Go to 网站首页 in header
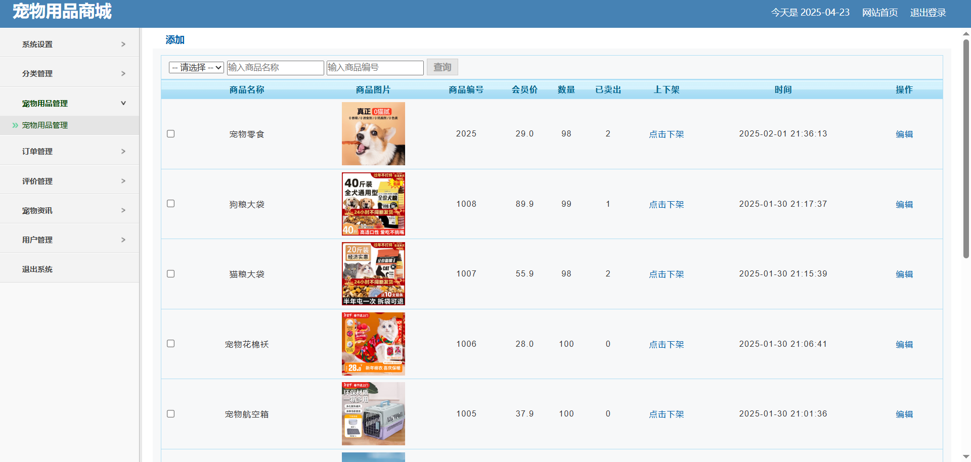Image resolution: width=971 pixels, height=462 pixels. pyautogui.click(x=880, y=13)
